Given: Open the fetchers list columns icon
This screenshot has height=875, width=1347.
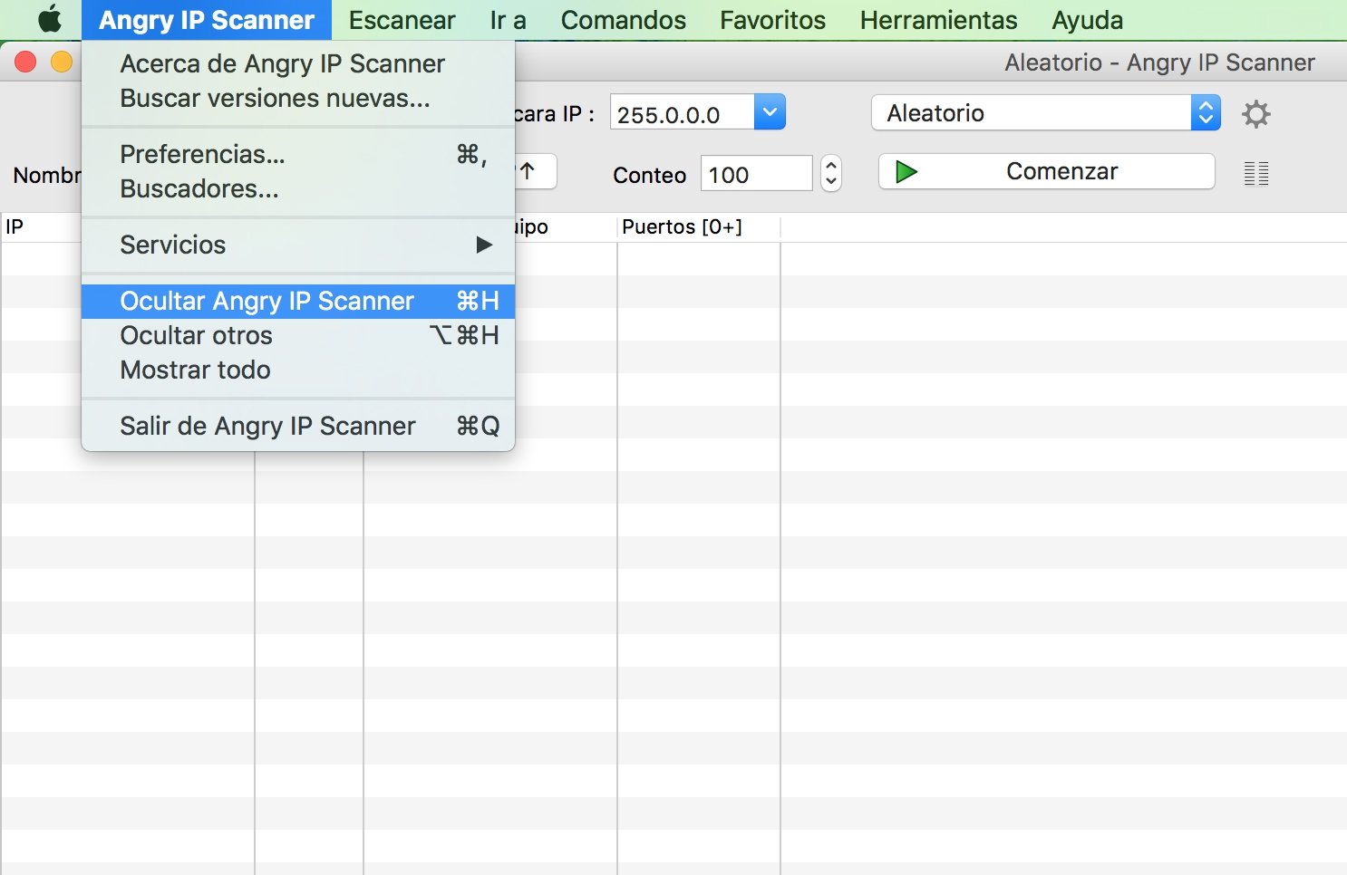Looking at the screenshot, I should click(1256, 173).
